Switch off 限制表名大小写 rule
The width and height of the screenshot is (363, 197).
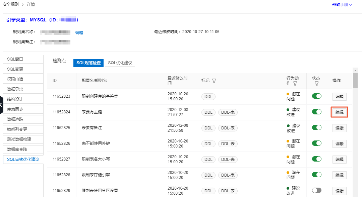[317, 159]
